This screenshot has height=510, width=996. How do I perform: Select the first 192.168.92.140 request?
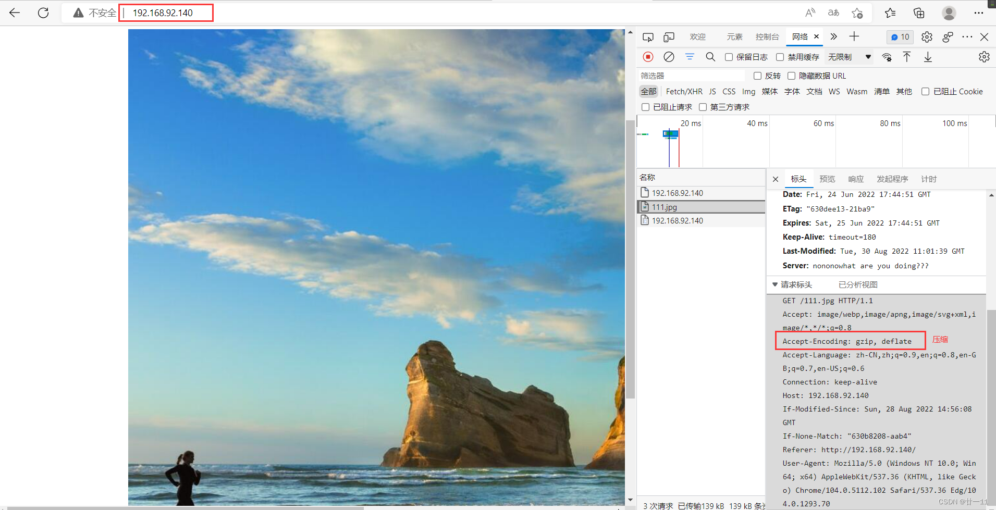[702, 193]
